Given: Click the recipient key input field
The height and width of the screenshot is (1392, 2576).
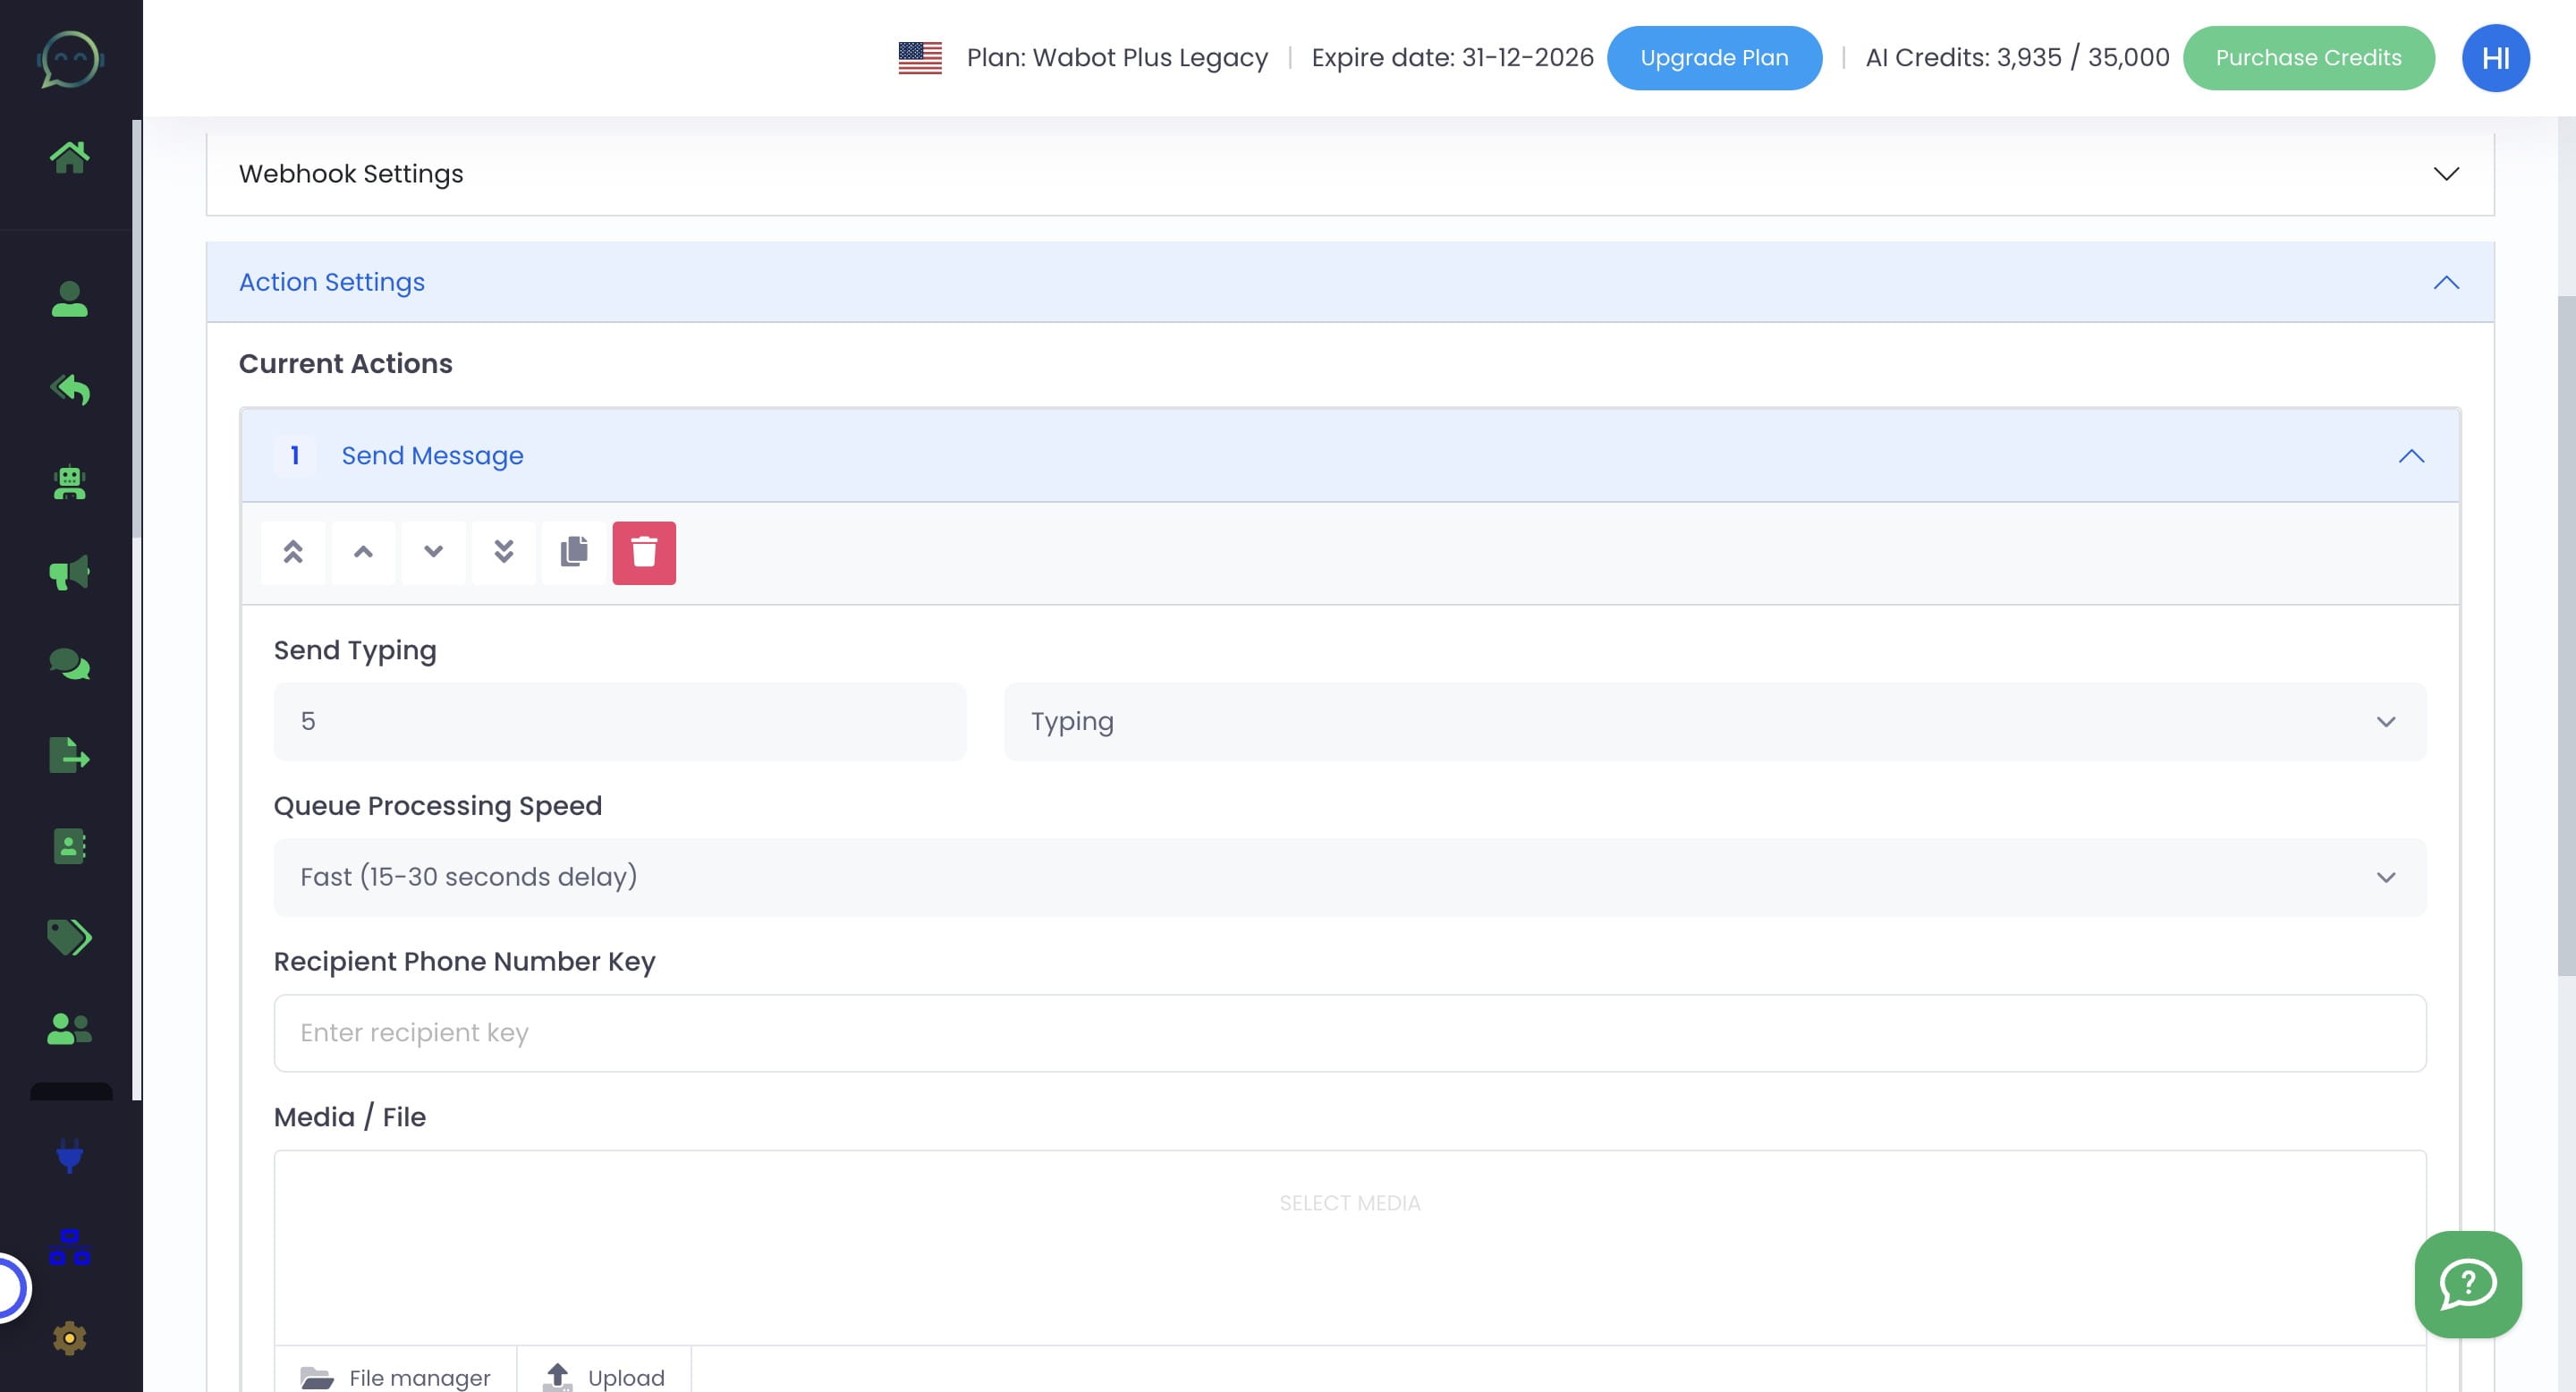Looking at the screenshot, I should 1349,1032.
